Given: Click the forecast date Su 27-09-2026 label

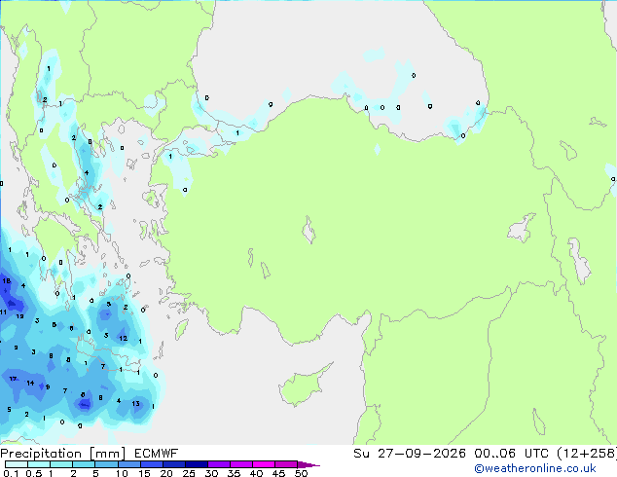Looking at the screenshot, I should pos(410,454).
